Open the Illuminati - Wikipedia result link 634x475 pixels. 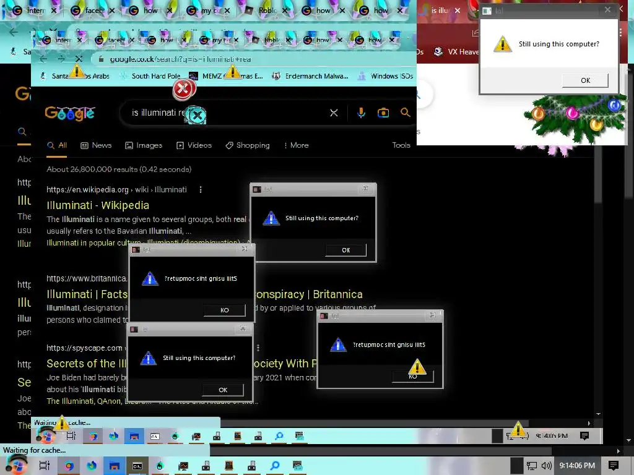tap(98, 205)
